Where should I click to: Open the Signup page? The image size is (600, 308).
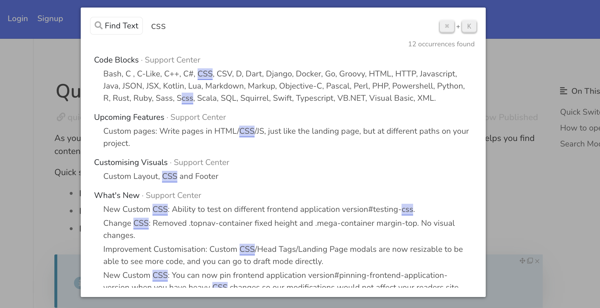click(x=50, y=19)
